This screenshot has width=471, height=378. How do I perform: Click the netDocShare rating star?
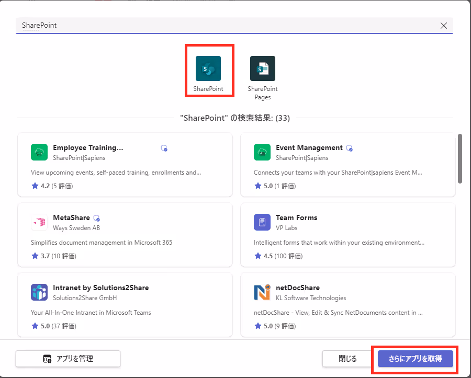point(257,326)
